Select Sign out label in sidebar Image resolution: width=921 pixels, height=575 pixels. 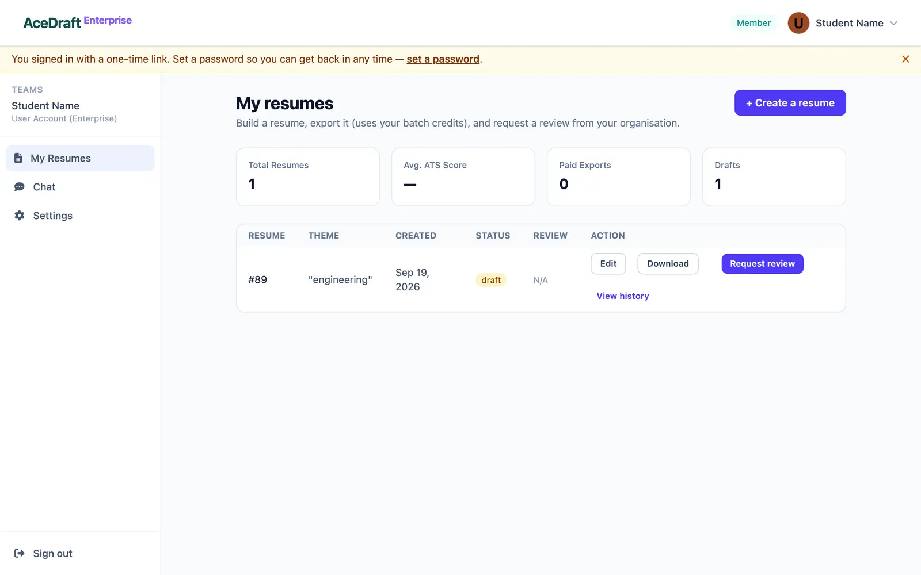pyautogui.click(x=52, y=553)
